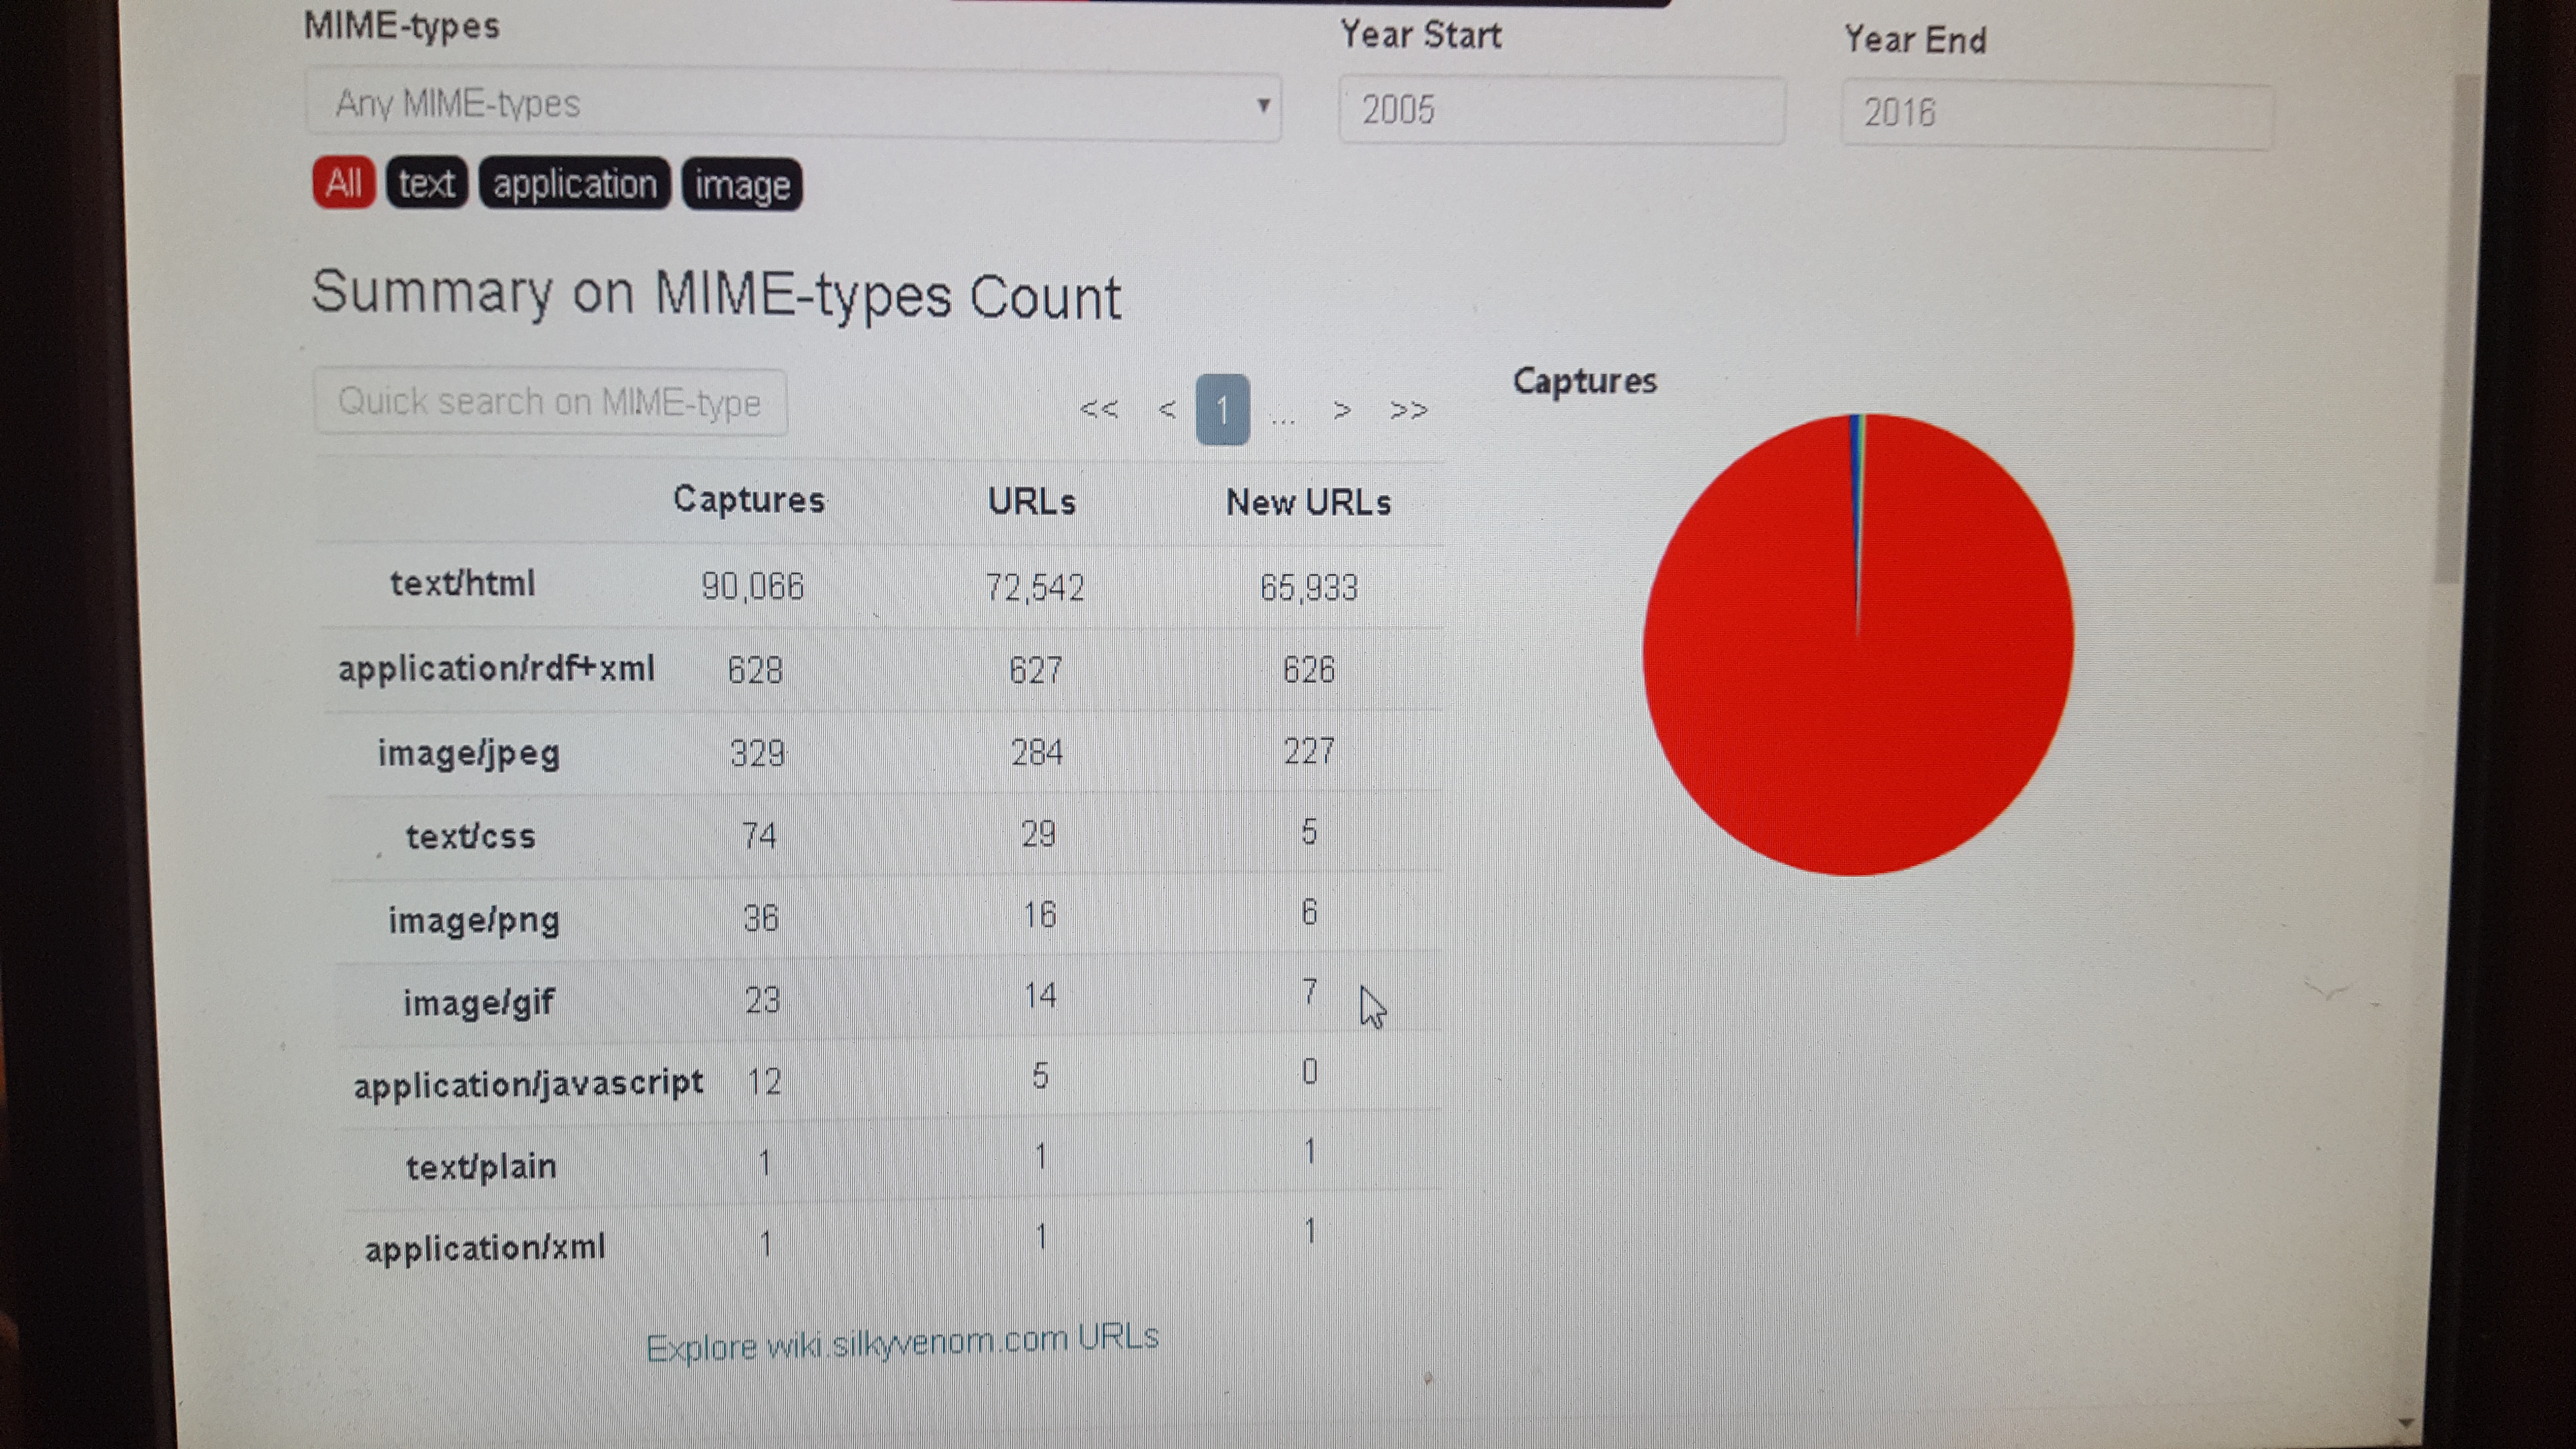Focus the Quick search on MIME-type field
Screen dimensions: 2576x1449
coord(549,402)
